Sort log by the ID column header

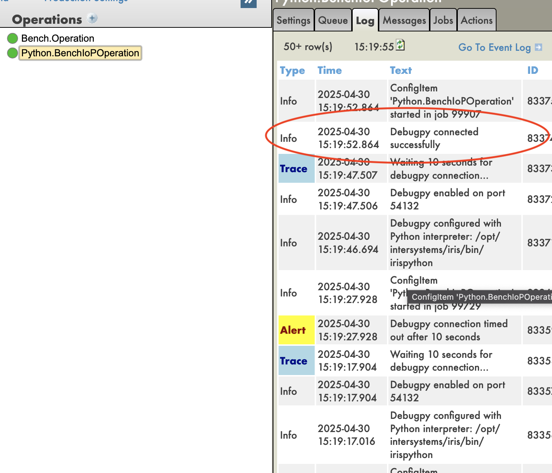click(x=533, y=71)
